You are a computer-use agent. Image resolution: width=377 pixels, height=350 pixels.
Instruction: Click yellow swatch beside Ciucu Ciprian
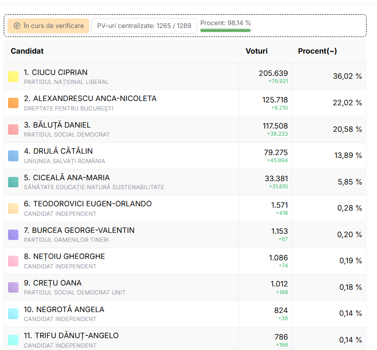(13, 77)
